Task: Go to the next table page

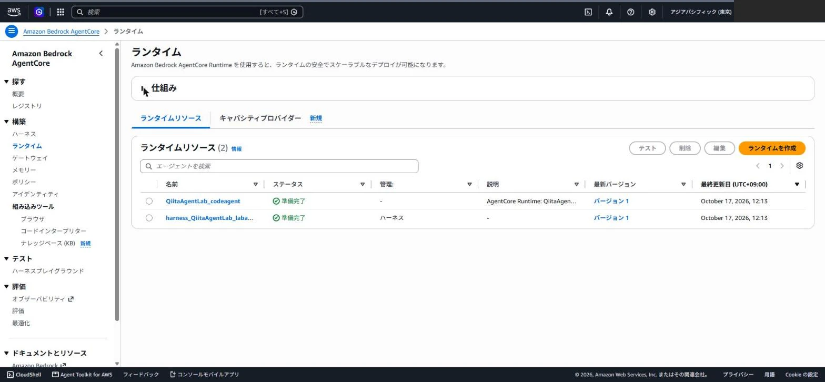Action: pyautogui.click(x=782, y=166)
